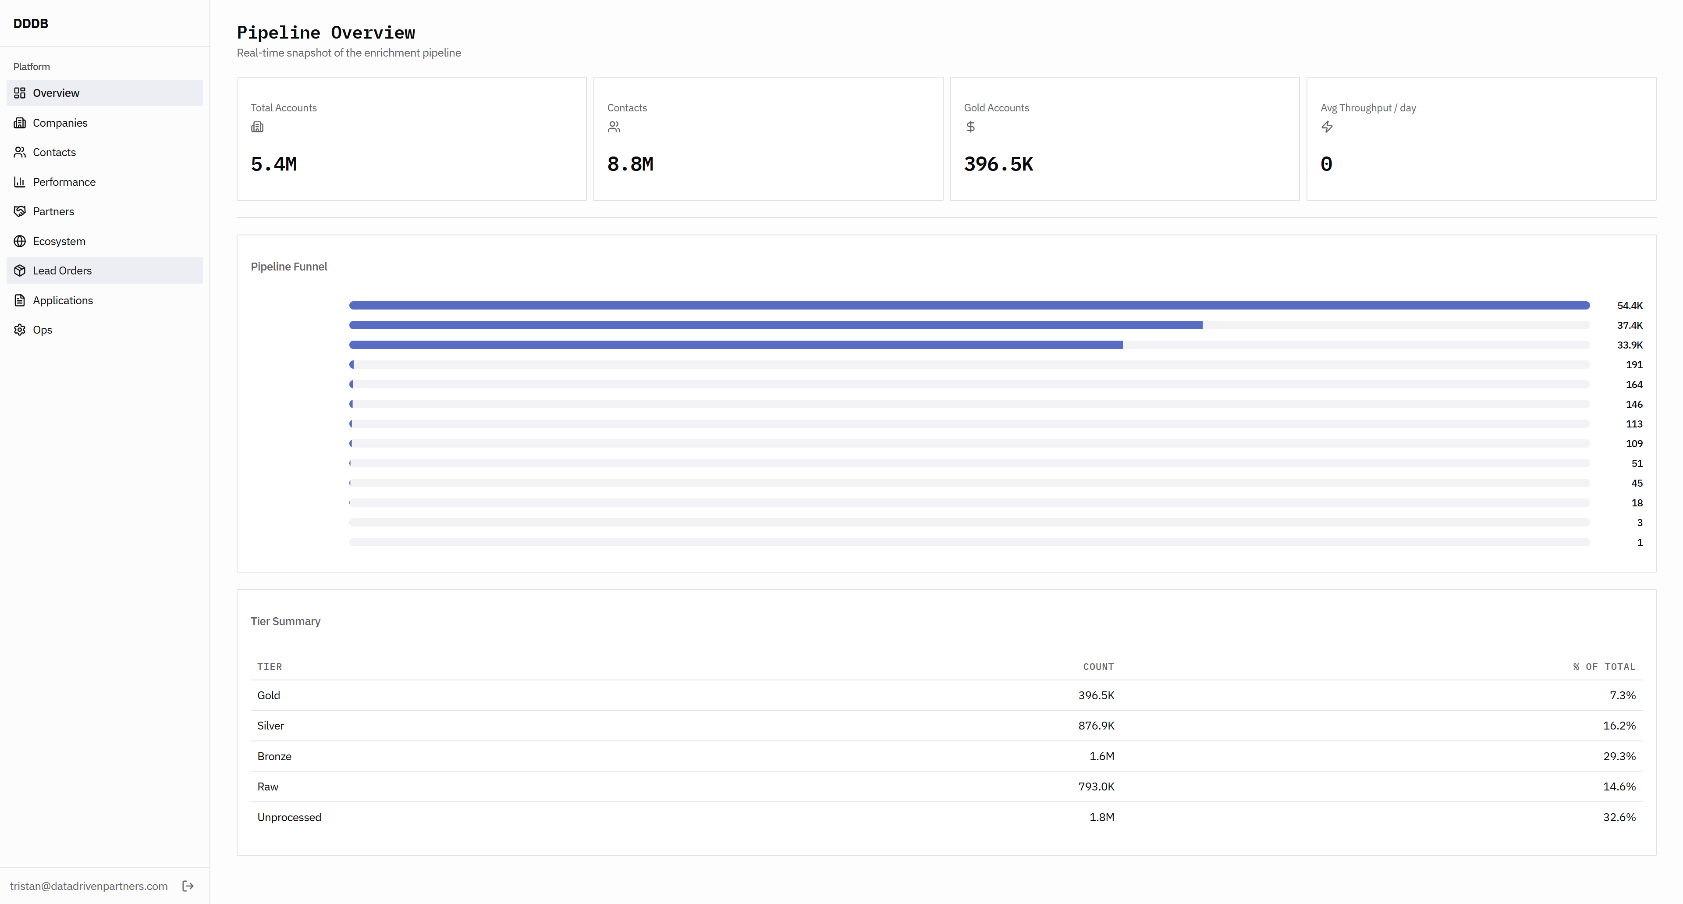1683x904 pixels.
Task: Go to the Performance page
Action: [x=64, y=182]
